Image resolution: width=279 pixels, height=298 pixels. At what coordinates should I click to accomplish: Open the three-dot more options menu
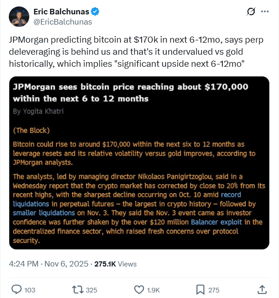(265, 11)
